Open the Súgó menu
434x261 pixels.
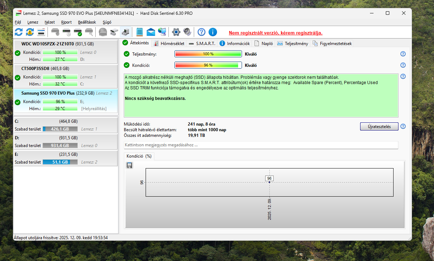click(107, 22)
